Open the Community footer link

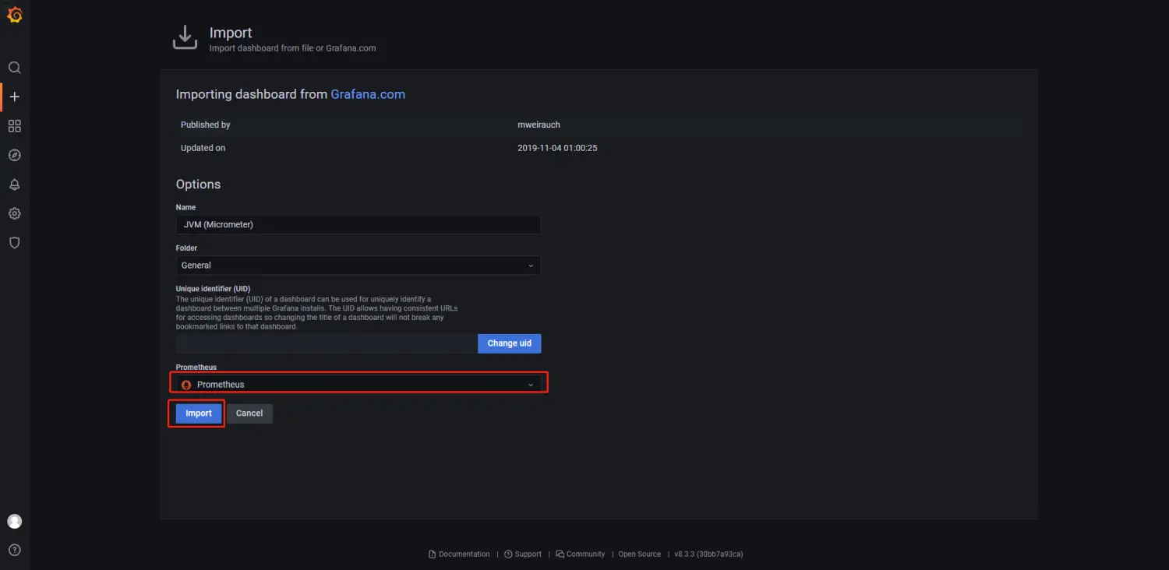point(581,554)
